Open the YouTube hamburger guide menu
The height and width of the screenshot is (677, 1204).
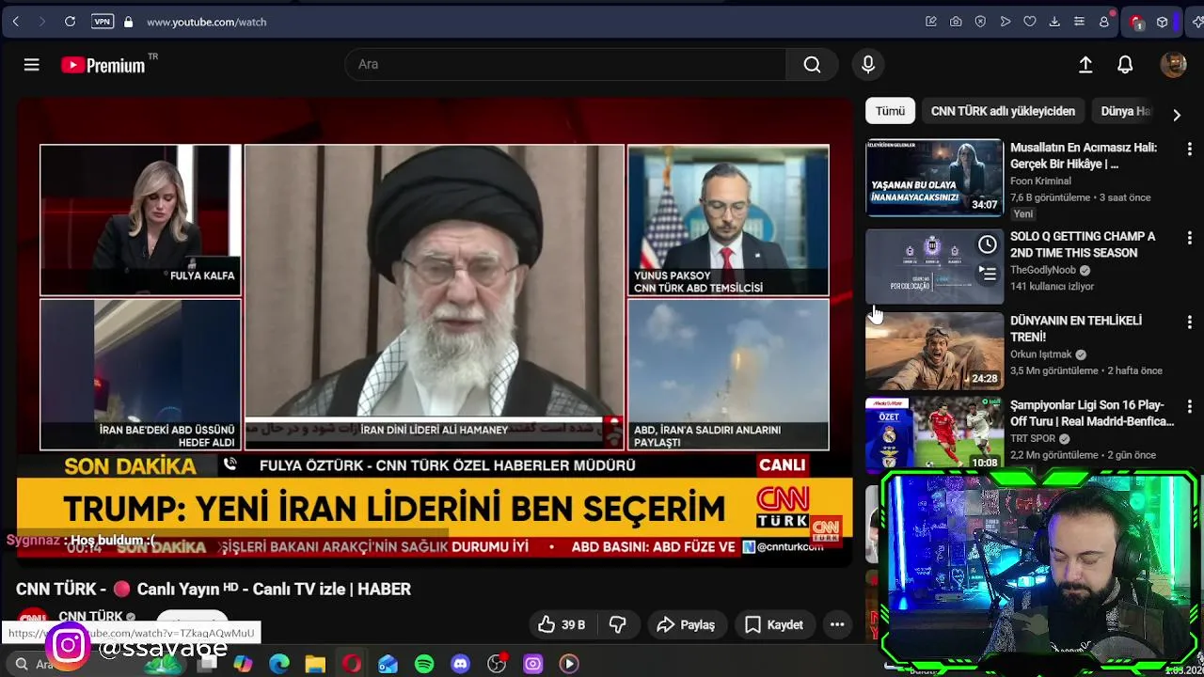point(31,65)
